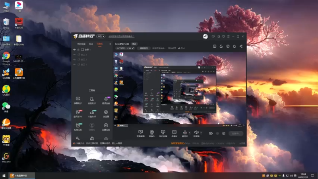Select the highlighted orange scene tab

click(100, 44)
